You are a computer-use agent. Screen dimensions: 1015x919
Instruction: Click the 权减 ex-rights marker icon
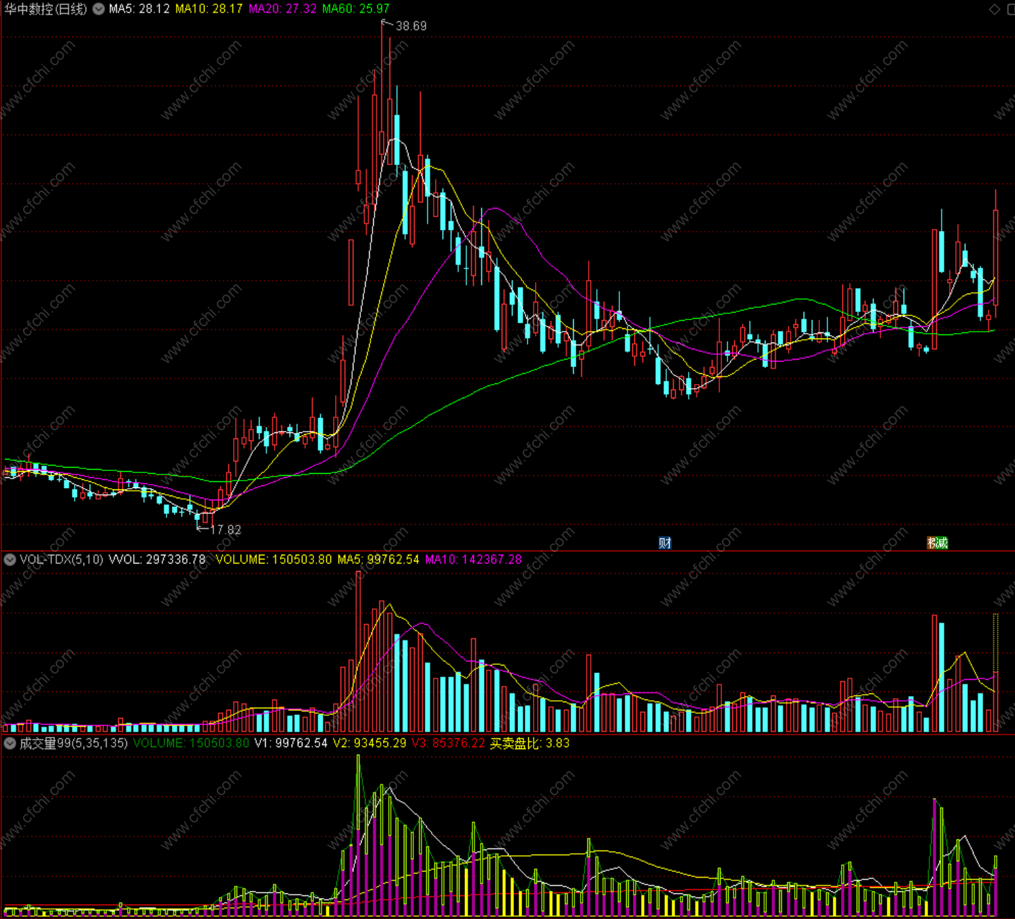(937, 542)
